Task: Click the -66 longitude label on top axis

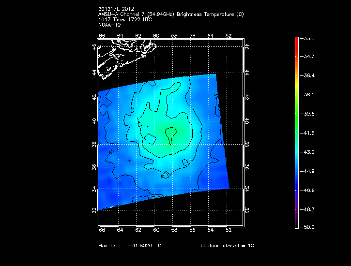Action: point(100,36)
